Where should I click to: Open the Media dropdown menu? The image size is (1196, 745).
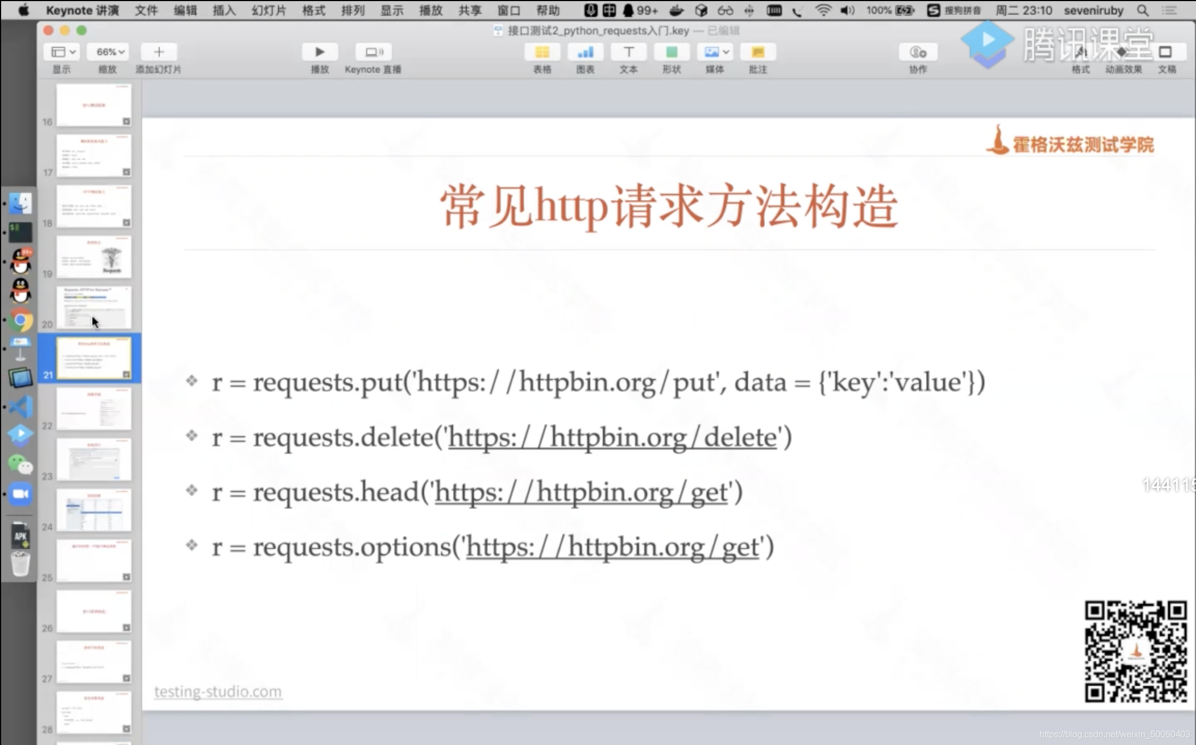(x=715, y=52)
